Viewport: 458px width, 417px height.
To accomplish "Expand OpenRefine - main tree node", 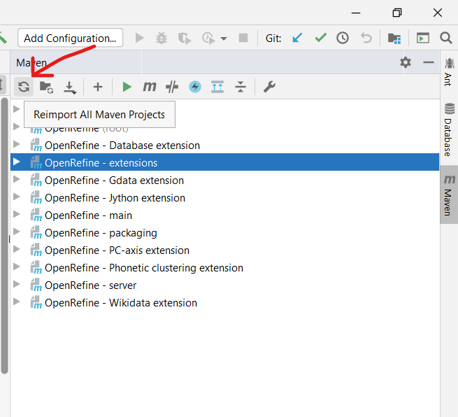I will pyautogui.click(x=17, y=215).
